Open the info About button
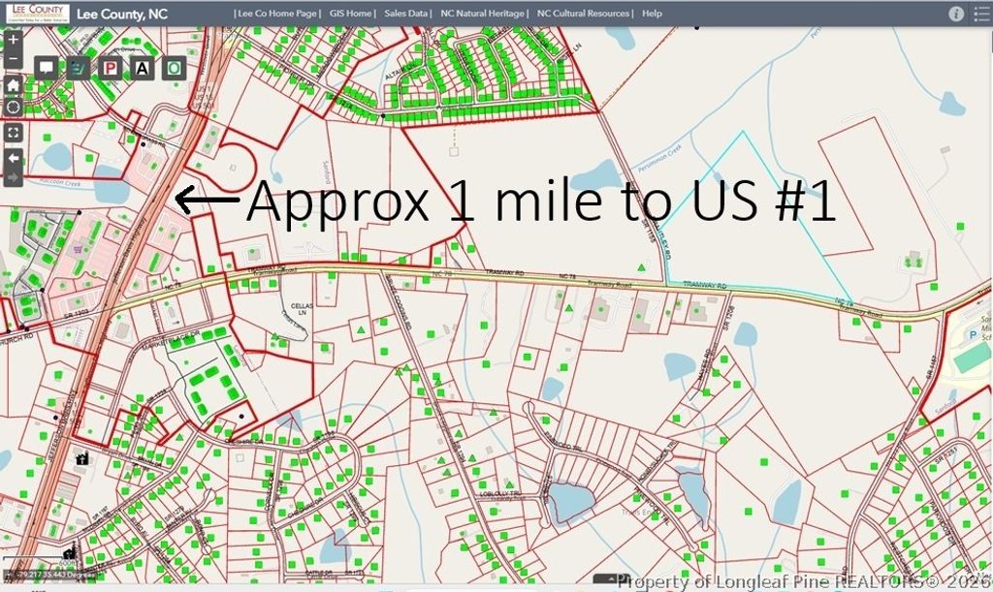 tap(956, 14)
